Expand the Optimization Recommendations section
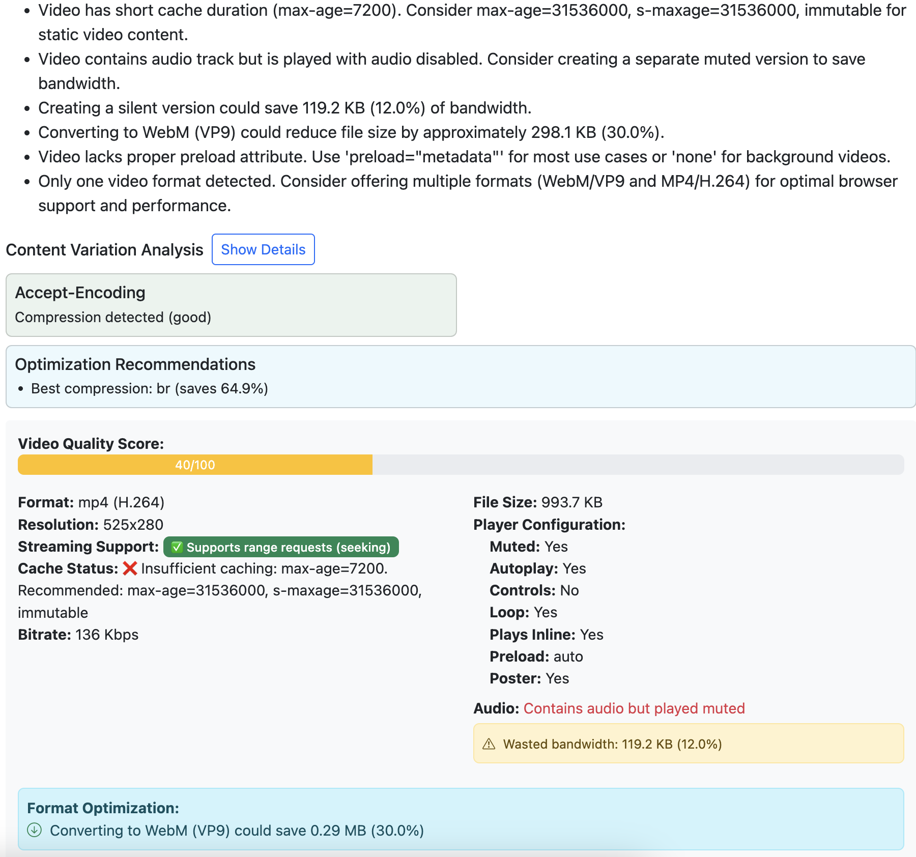This screenshot has width=916, height=857. point(136,364)
